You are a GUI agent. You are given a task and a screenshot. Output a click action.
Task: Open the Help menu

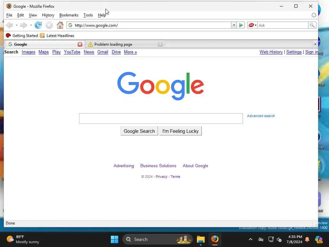point(102,15)
